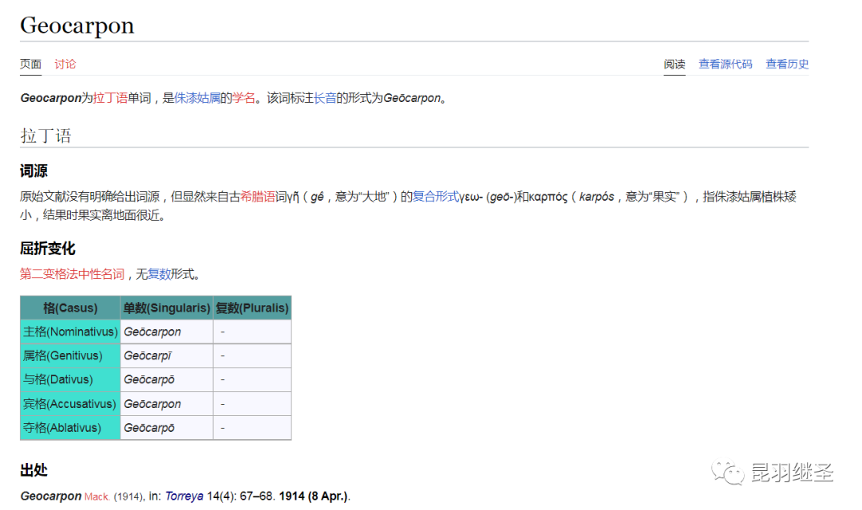Open 查看源代码 tab
862x510 pixels.
(x=725, y=65)
